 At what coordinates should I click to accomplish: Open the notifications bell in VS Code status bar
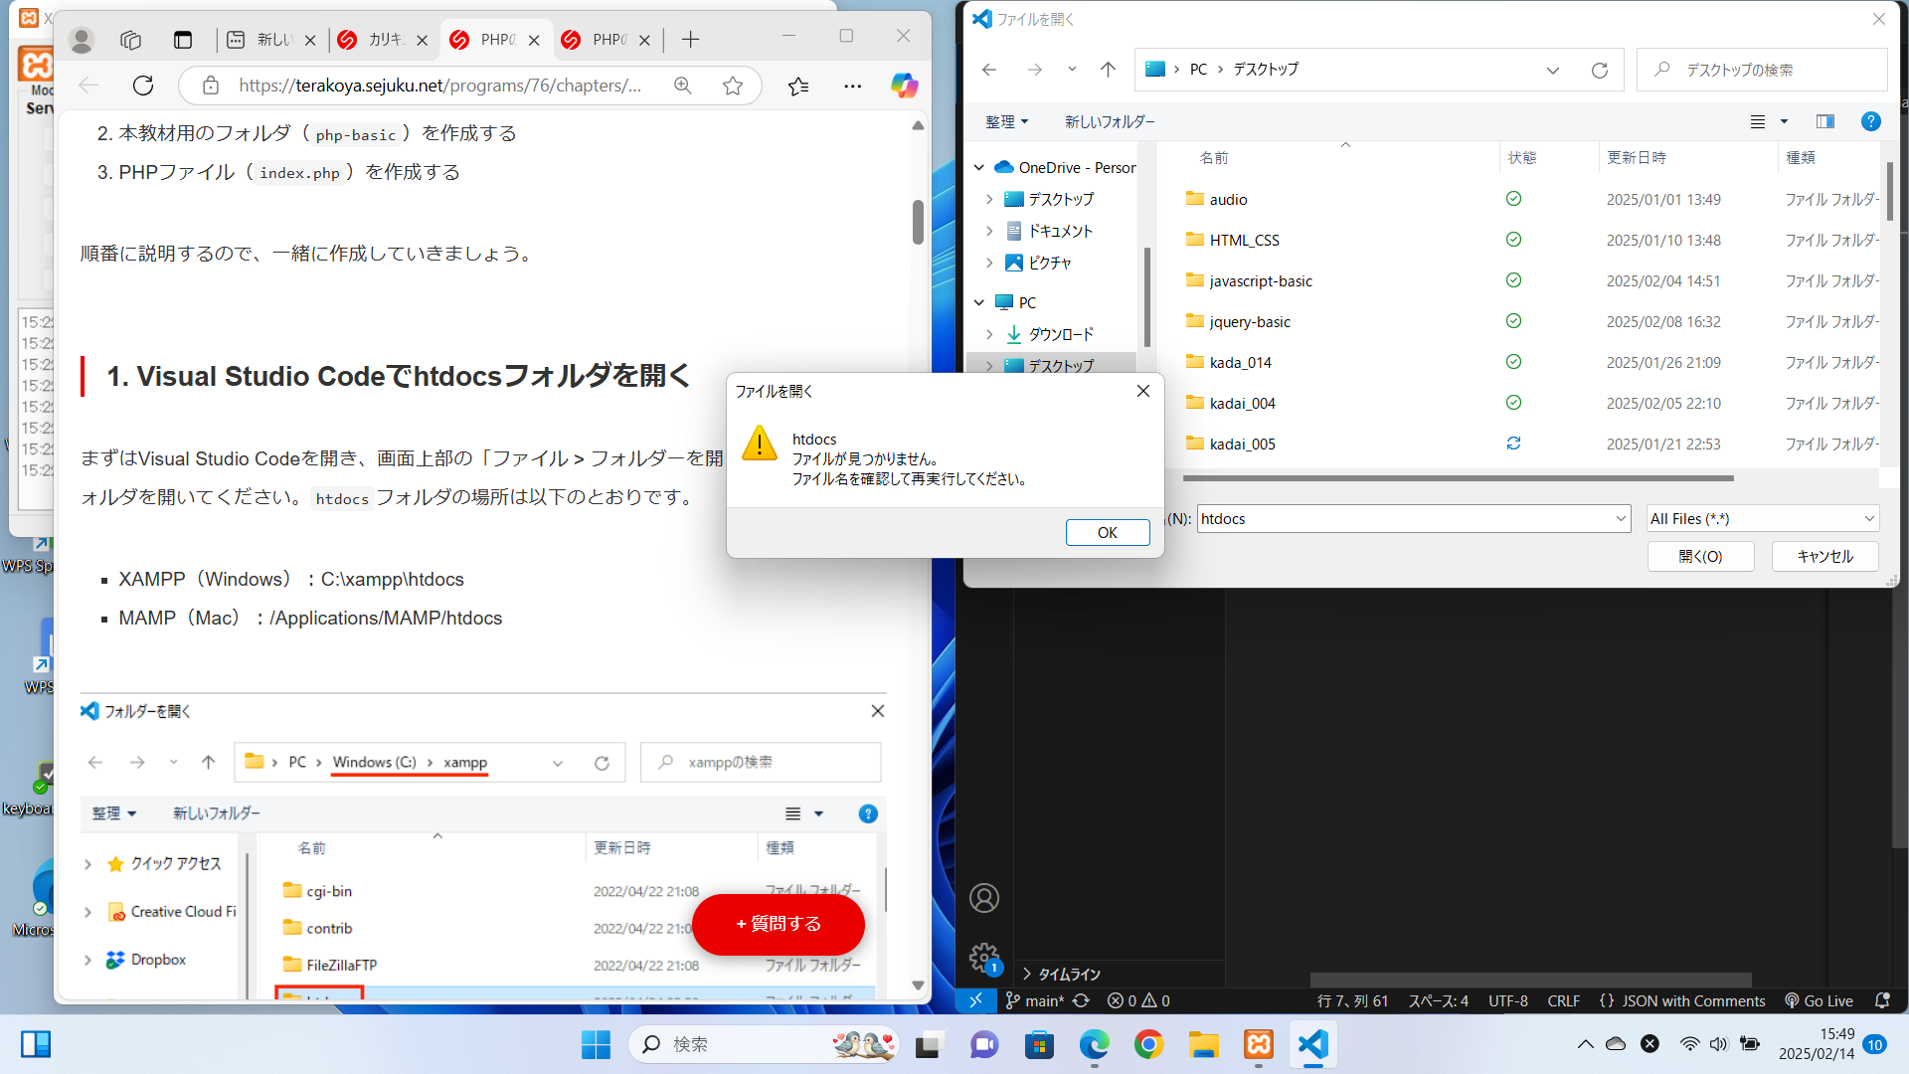[x=1884, y=1000]
